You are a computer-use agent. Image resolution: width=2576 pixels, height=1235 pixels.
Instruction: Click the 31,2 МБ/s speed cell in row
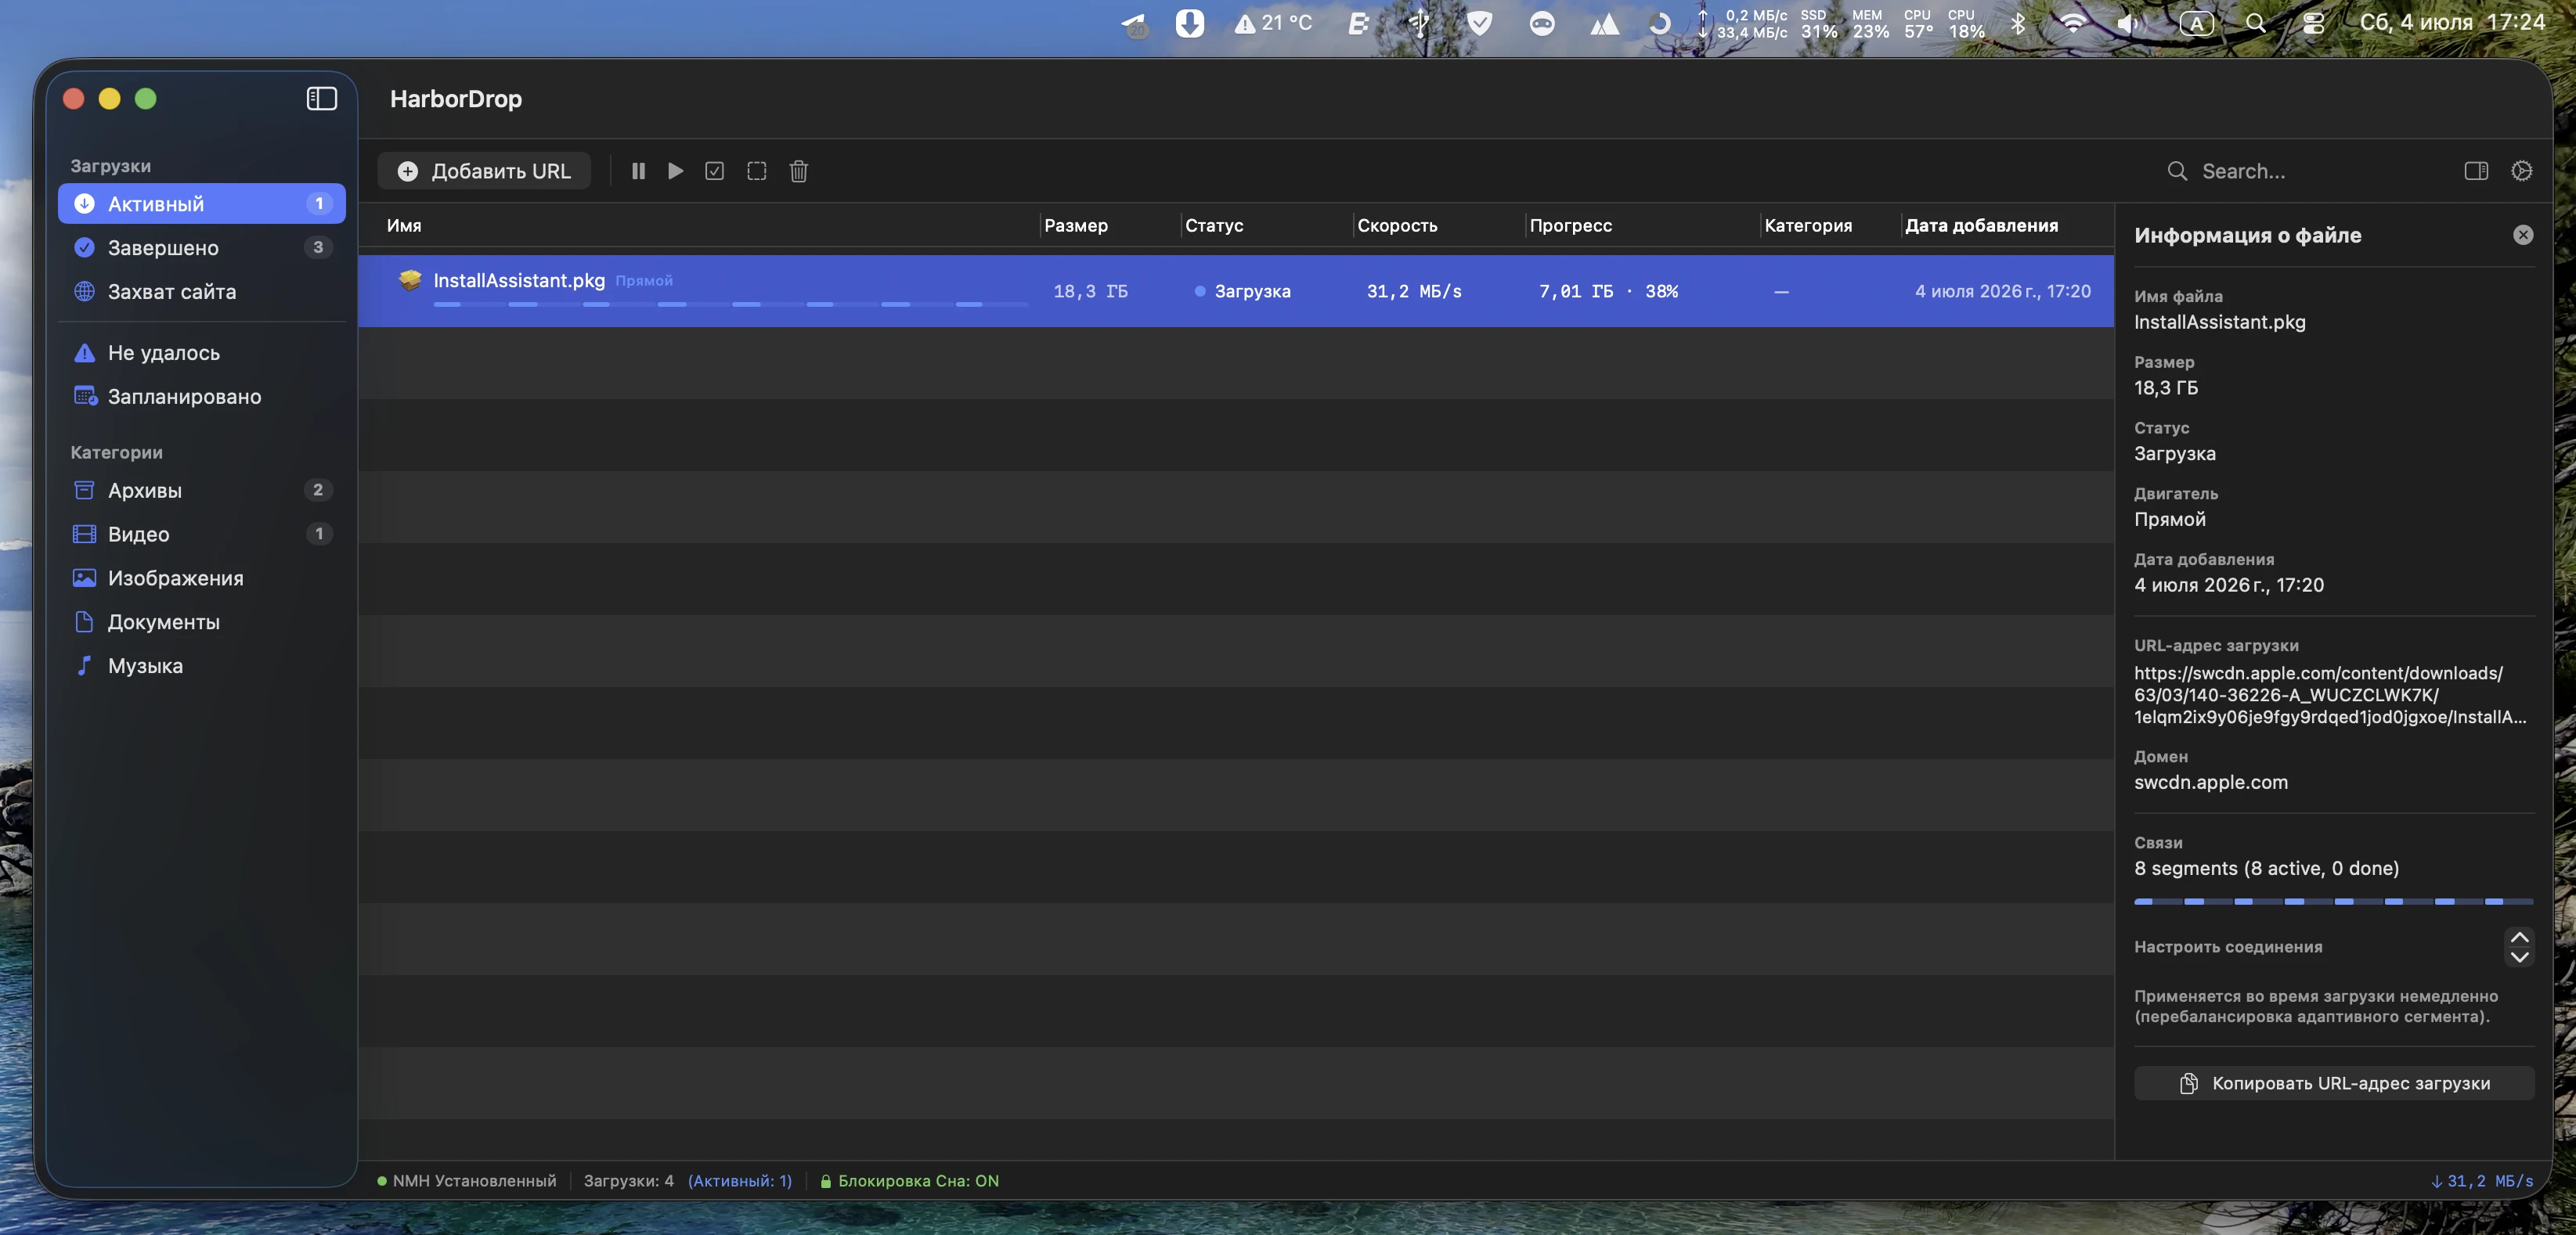[x=1414, y=292]
